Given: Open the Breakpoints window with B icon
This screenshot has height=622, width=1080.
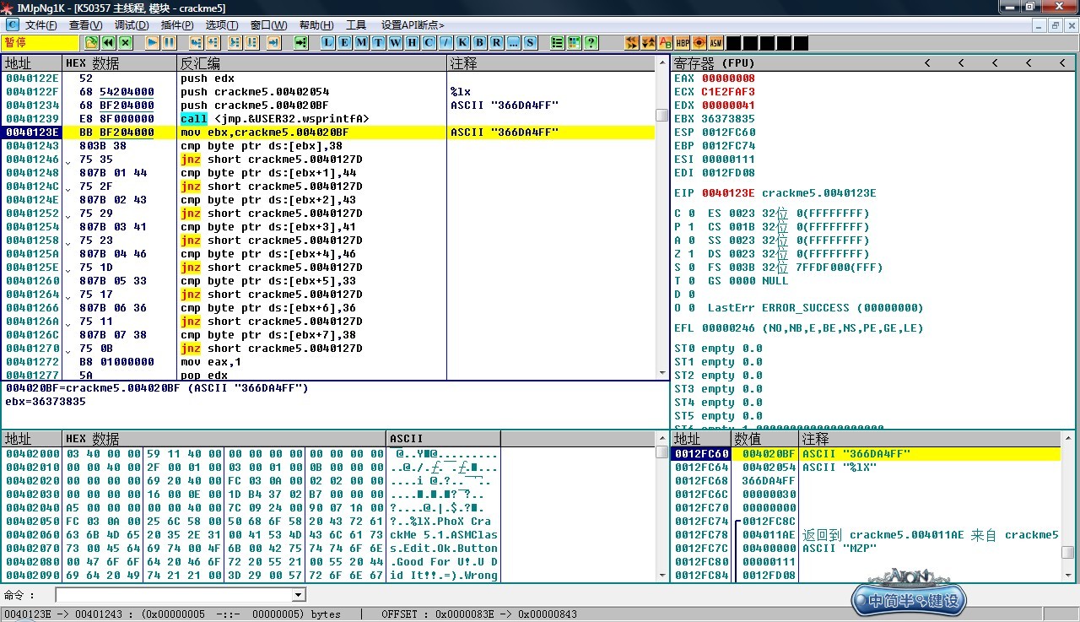Looking at the screenshot, I should (480, 42).
